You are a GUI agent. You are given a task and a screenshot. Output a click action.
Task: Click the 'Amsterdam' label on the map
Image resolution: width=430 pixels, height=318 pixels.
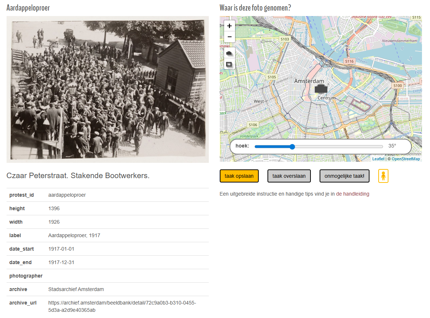pos(310,82)
